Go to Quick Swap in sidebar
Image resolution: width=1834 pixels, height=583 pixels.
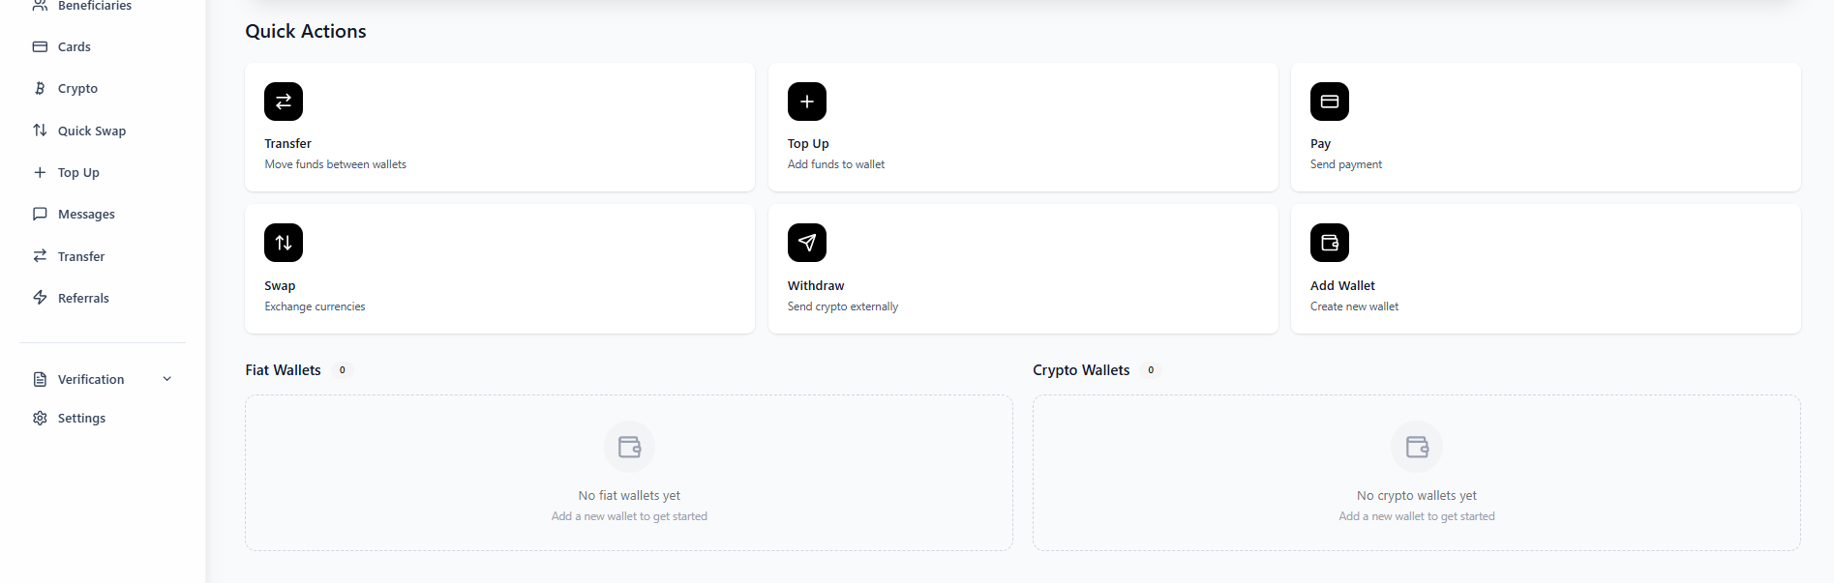(x=91, y=131)
